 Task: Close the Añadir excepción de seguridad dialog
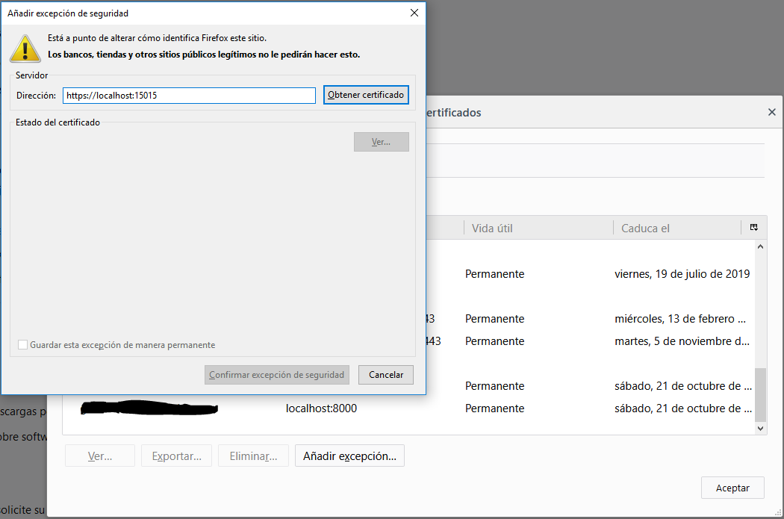(414, 13)
